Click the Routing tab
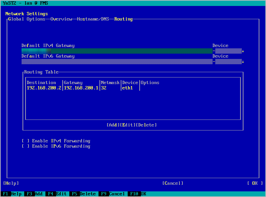266x197 pixels. pos(123,19)
